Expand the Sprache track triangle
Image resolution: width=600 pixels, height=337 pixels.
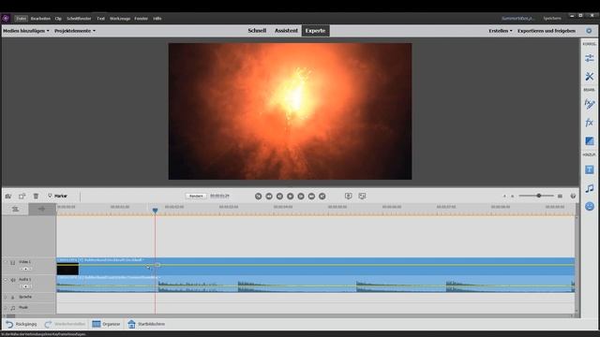(x=6, y=297)
